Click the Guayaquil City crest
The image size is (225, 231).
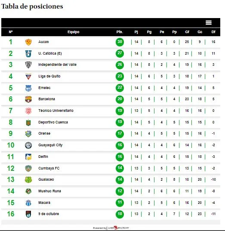click(28, 145)
